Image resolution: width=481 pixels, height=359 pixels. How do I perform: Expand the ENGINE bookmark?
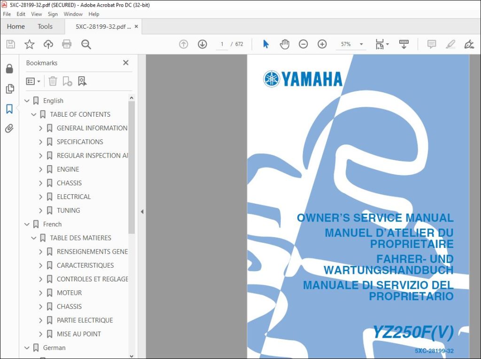click(40, 169)
